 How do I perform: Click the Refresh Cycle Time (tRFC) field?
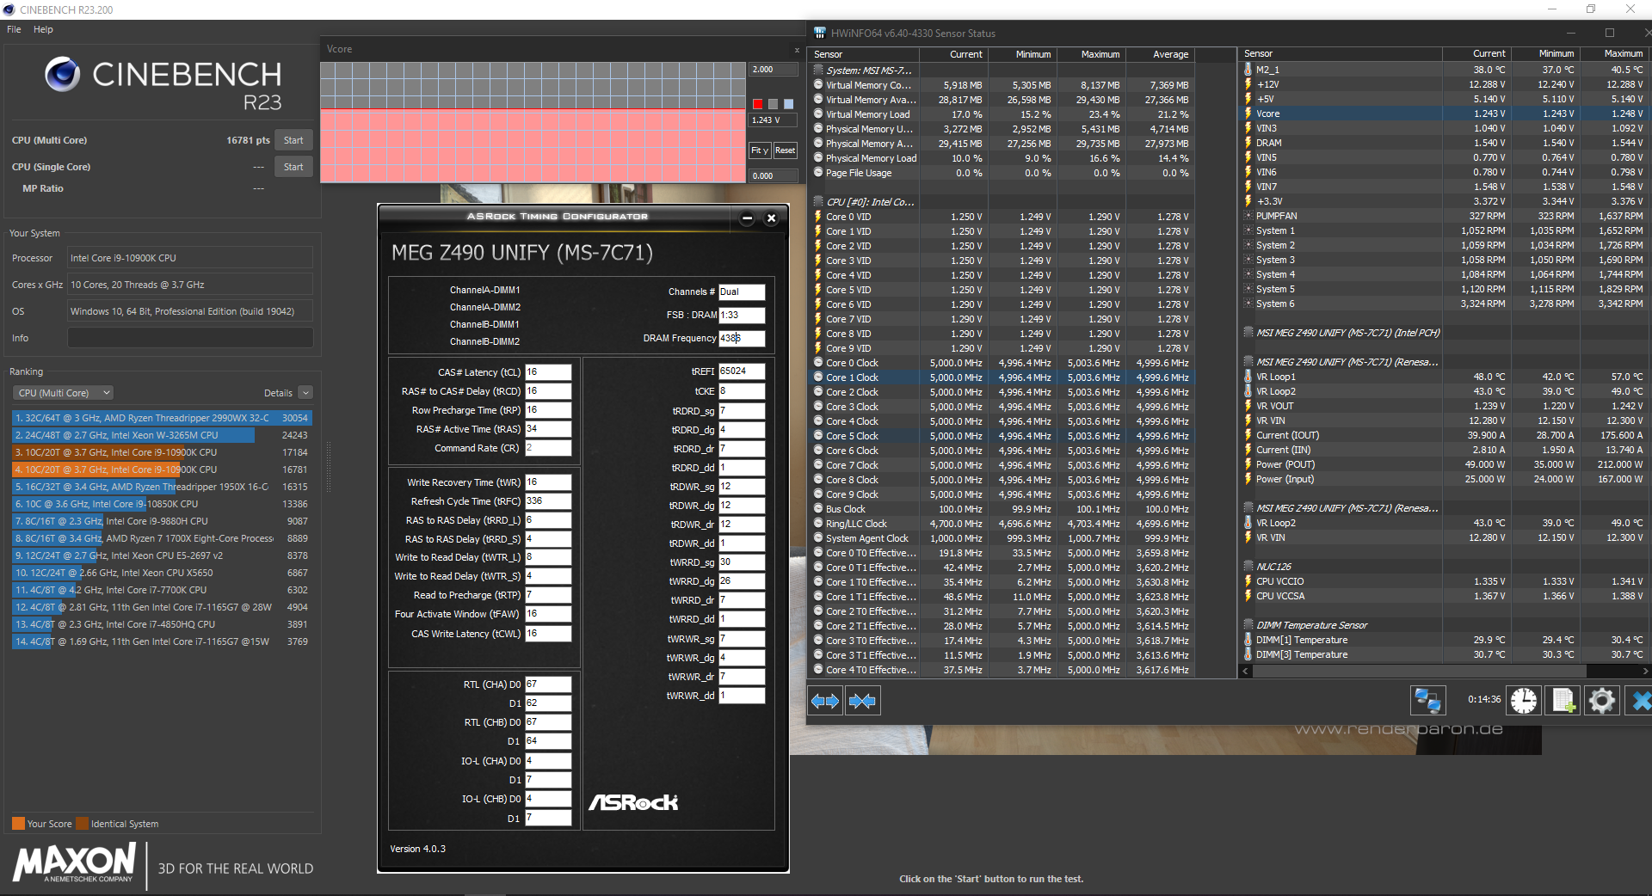pos(548,501)
